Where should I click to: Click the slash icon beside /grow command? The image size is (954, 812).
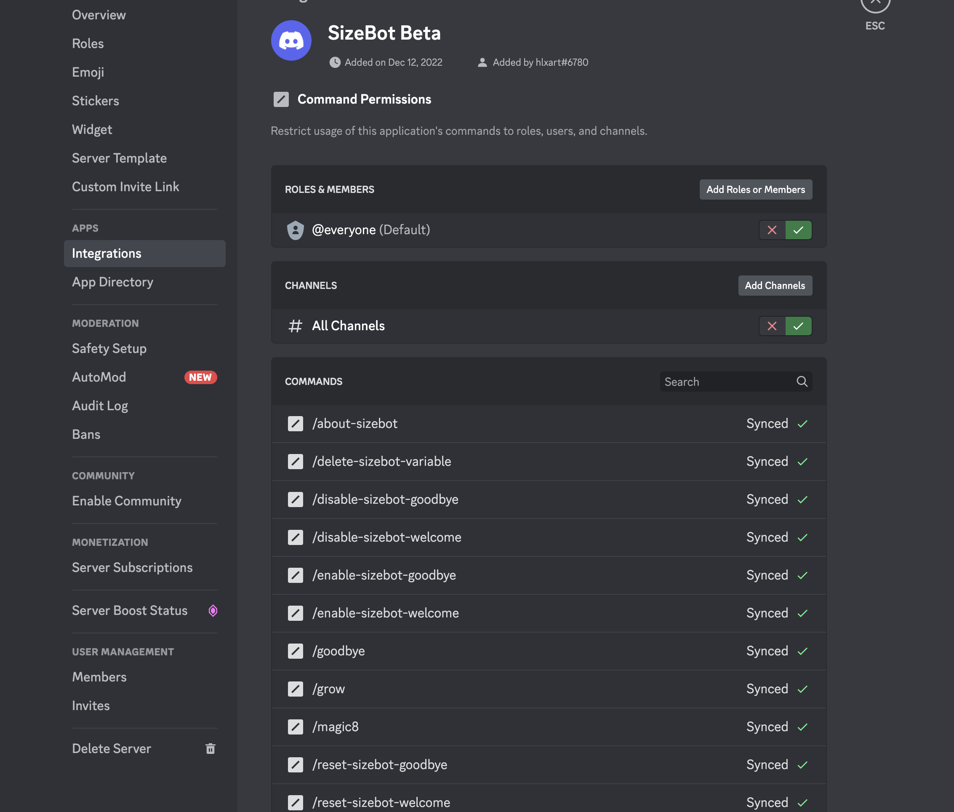(x=295, y=689)
